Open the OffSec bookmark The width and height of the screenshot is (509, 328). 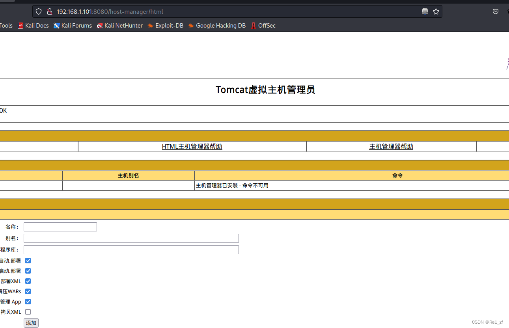(263, 26)
